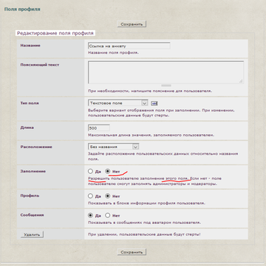Viewport: 266px width, 266px height.
Task: Focus the Длина input with value 500
Action: [x=99, y=128]
